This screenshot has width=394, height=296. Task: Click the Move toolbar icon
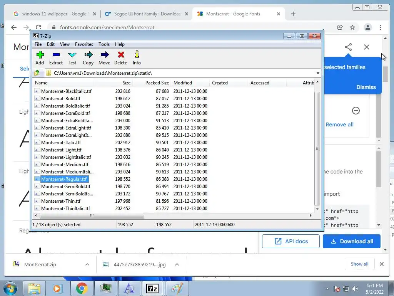[x=104, y=58]
